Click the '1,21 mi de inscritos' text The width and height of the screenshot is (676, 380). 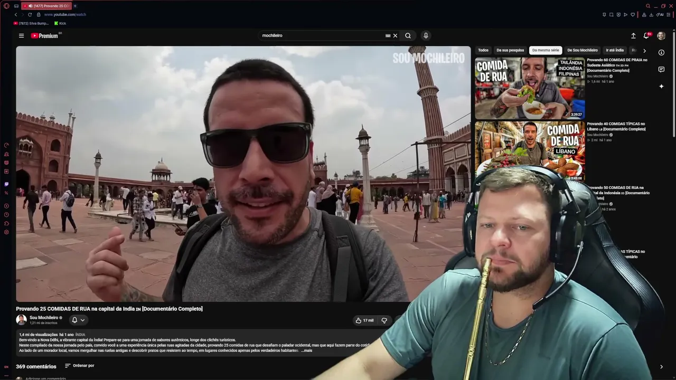[x=43, y=323]
